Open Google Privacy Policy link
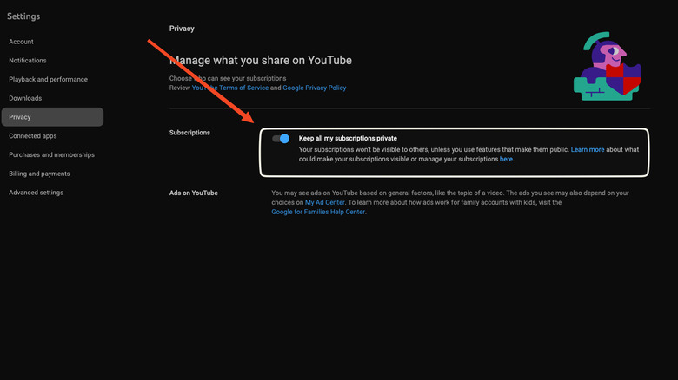 [x=315, y=88]
